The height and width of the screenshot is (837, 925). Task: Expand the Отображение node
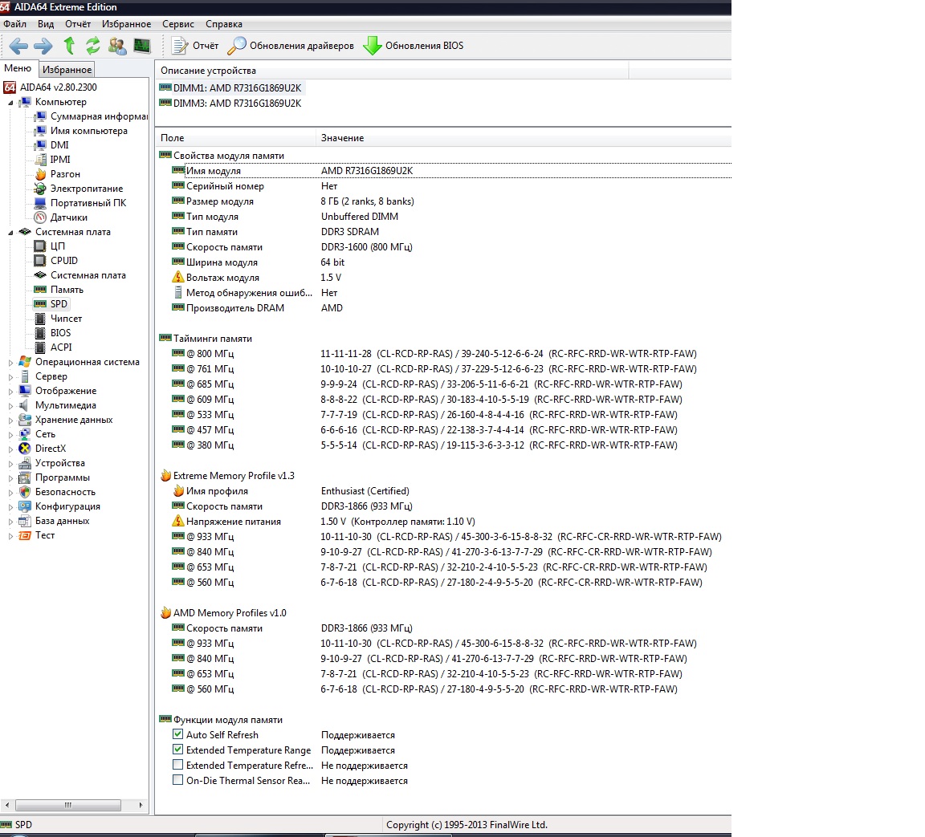point(10,392)
